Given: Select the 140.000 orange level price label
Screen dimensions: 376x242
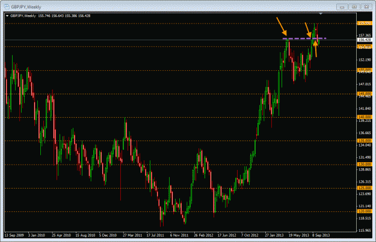Looking at the screenshot, I should [x=365, y=117].
